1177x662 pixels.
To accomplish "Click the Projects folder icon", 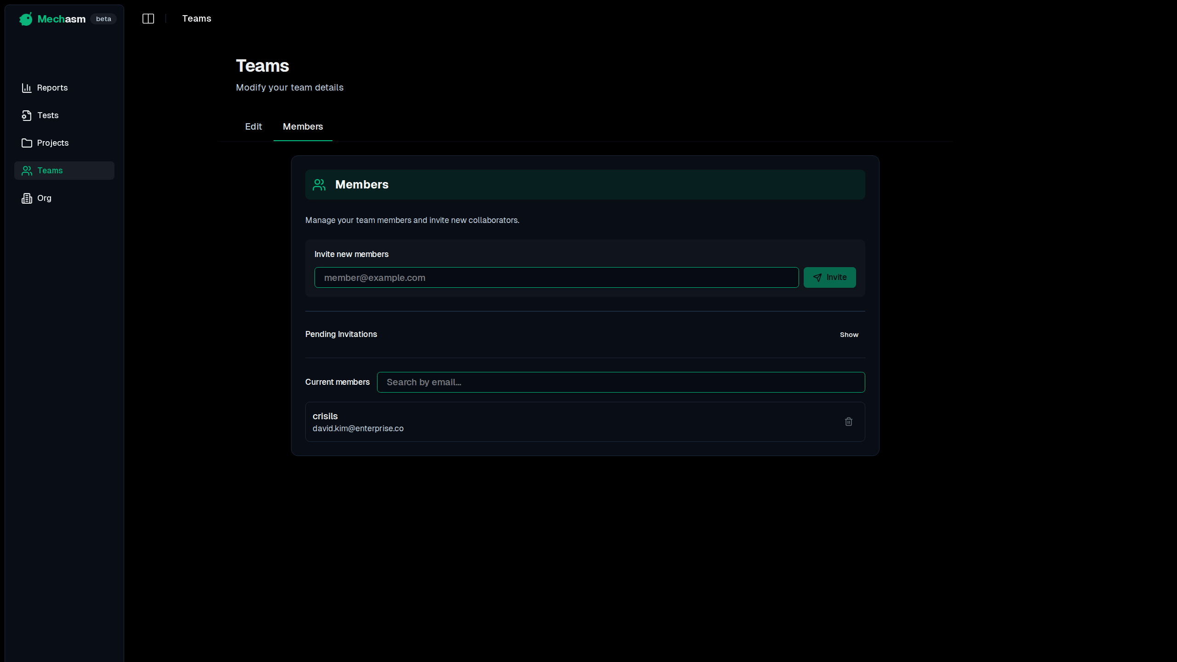I will pyautogui.click(x=27, y=143).
